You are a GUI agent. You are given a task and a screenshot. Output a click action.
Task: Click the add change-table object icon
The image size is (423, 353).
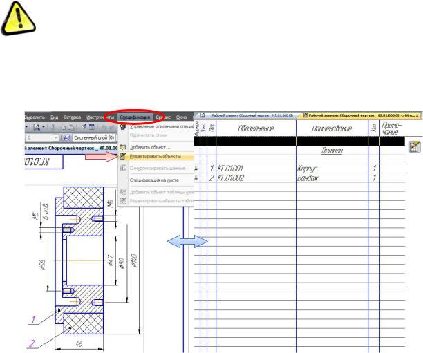coord(123,192)
